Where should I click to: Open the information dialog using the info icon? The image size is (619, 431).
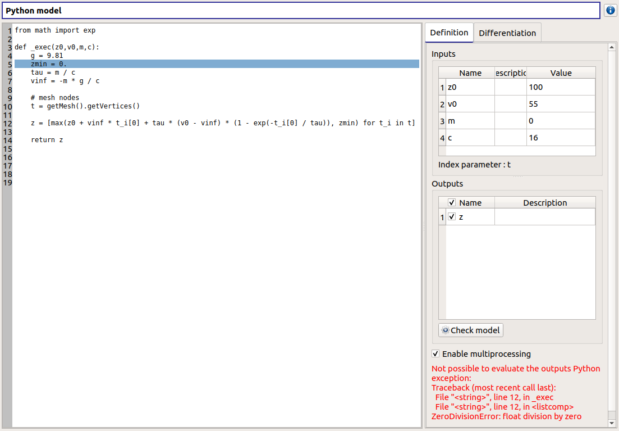(610, 10)
